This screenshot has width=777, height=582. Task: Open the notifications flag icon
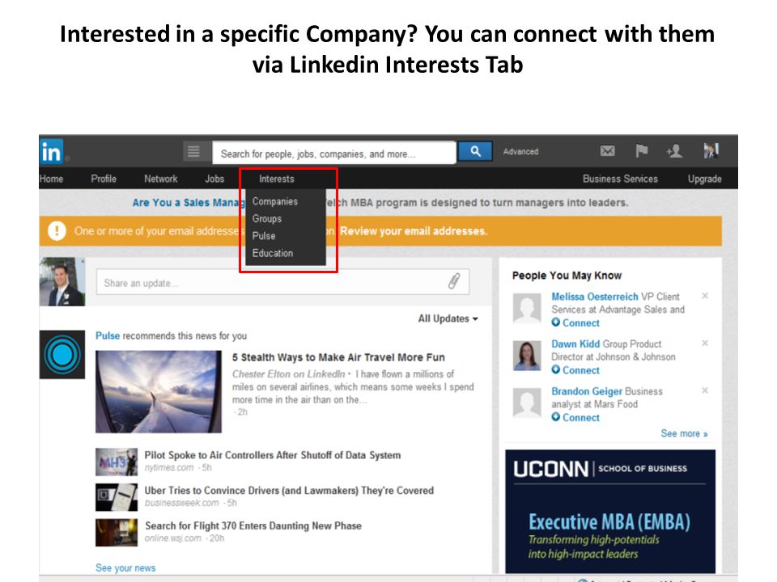coord(642,150)
